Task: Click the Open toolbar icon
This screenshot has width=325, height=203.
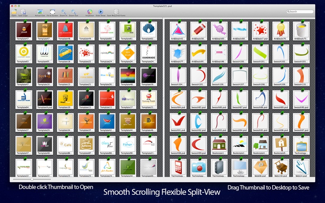Action: click(14, 12)
